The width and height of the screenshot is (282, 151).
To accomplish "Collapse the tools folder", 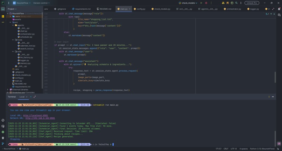I will [13, 40].
